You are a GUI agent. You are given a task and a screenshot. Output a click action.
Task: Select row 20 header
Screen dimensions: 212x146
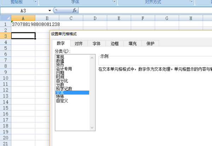(x=6, y=138)
